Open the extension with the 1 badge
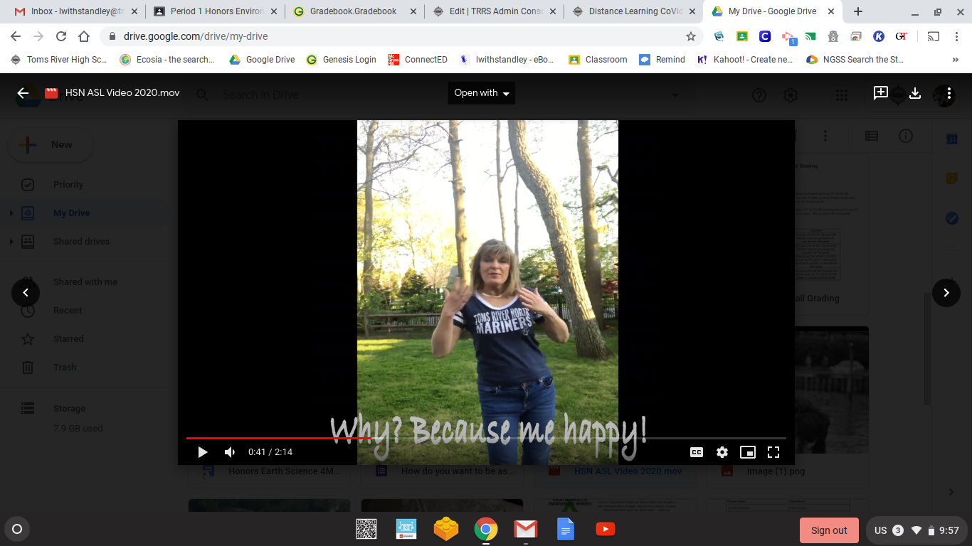Viewport: 972px width, 546px height. coord(788,37)
